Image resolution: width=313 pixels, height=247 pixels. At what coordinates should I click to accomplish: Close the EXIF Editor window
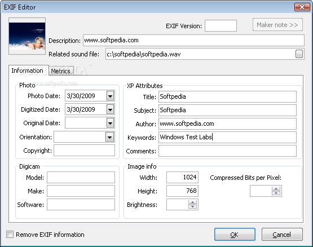[x=302, y=7]
